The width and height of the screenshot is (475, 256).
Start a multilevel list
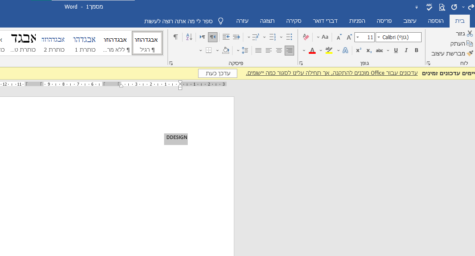click(256, 37)
